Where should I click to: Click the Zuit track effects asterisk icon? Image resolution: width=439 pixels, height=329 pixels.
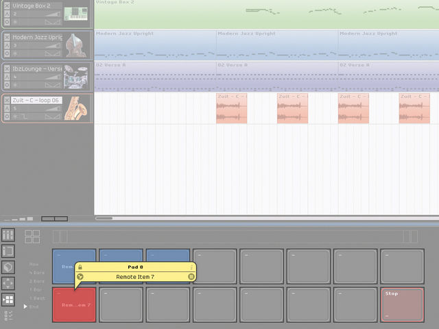(x=15, y=116)
